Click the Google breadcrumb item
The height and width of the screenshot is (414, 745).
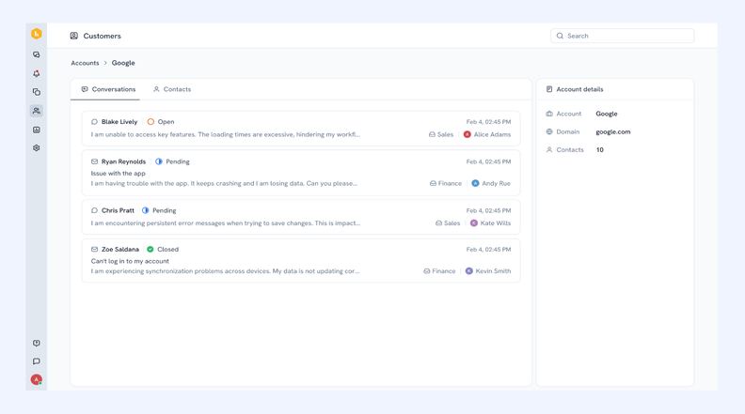pos(123,63)
